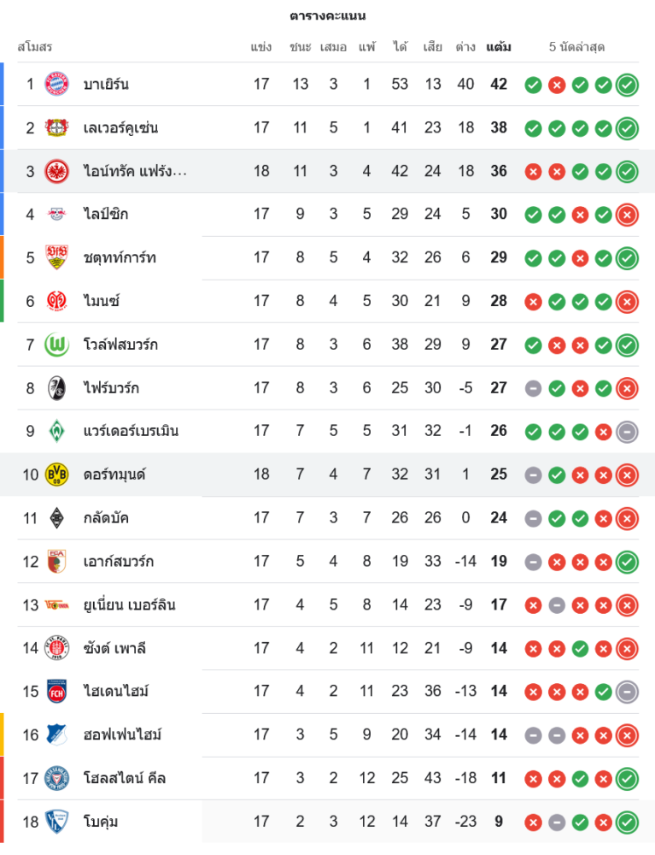The height and width of the screenshot is (855, 655).
Task: Click Bremen's latest match draw indicator
Action: click(627, 432)
